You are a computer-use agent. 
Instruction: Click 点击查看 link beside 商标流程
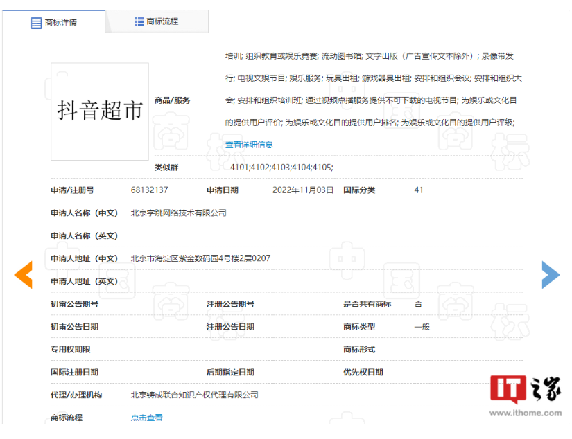[146, 418]
